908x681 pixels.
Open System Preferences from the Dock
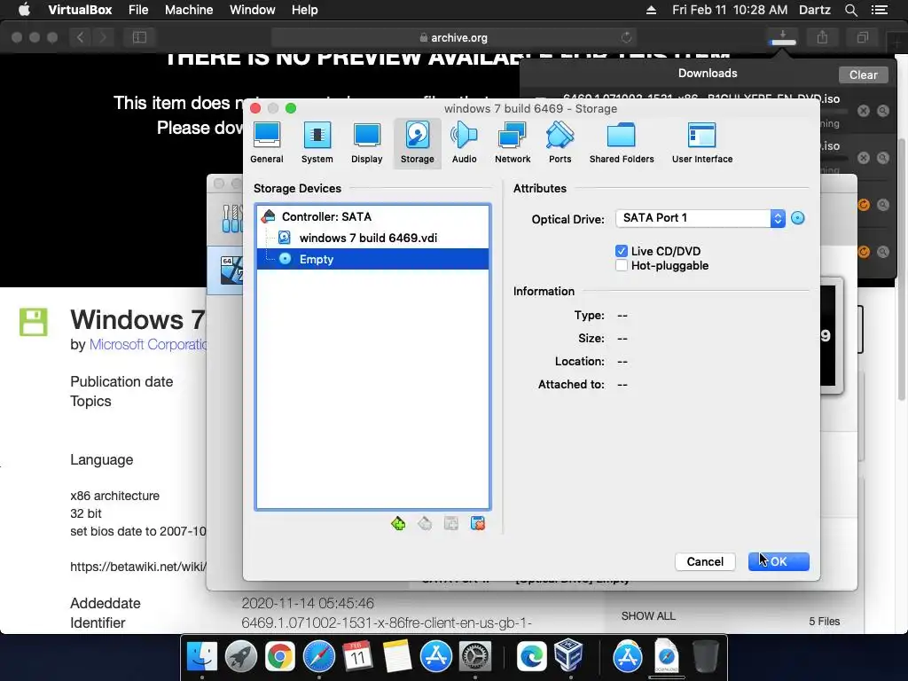pyautogui.click(x=475, y=657)
